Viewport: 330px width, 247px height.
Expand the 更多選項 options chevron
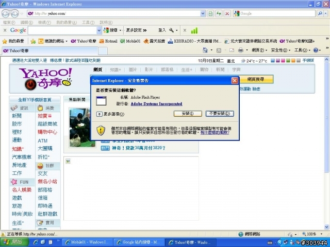[x=99, y=114]
